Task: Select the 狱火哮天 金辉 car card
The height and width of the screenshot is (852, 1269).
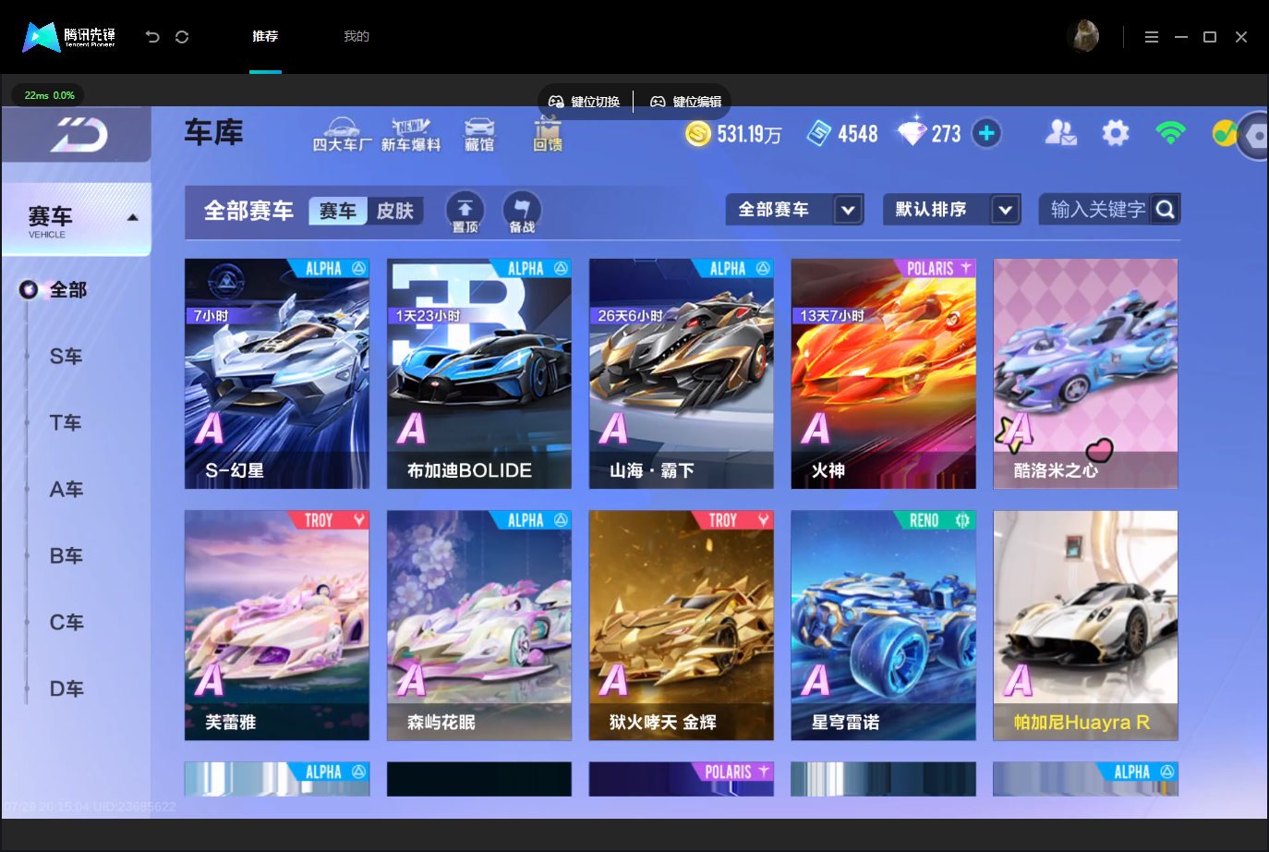Action: click(682, 626)
